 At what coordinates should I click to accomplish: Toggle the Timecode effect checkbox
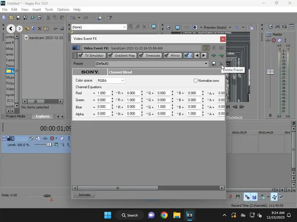pyautogui.click(x=141, y=55)
